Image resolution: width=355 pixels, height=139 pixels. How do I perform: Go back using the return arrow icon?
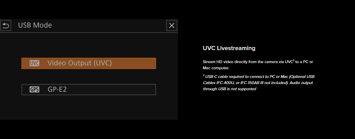(x=6, y=26)
